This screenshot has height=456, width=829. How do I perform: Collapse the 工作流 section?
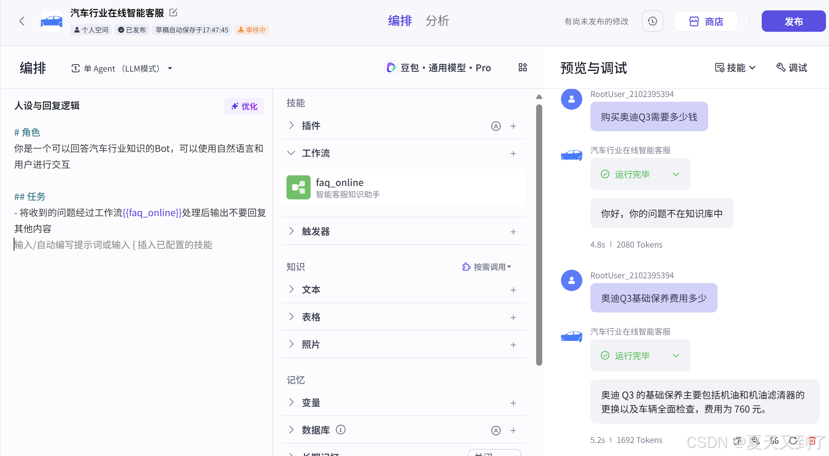point(291,153)
